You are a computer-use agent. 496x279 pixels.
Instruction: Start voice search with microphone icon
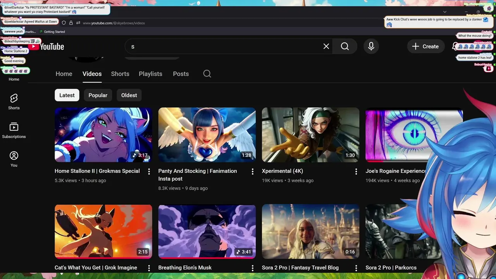(371, 46)
